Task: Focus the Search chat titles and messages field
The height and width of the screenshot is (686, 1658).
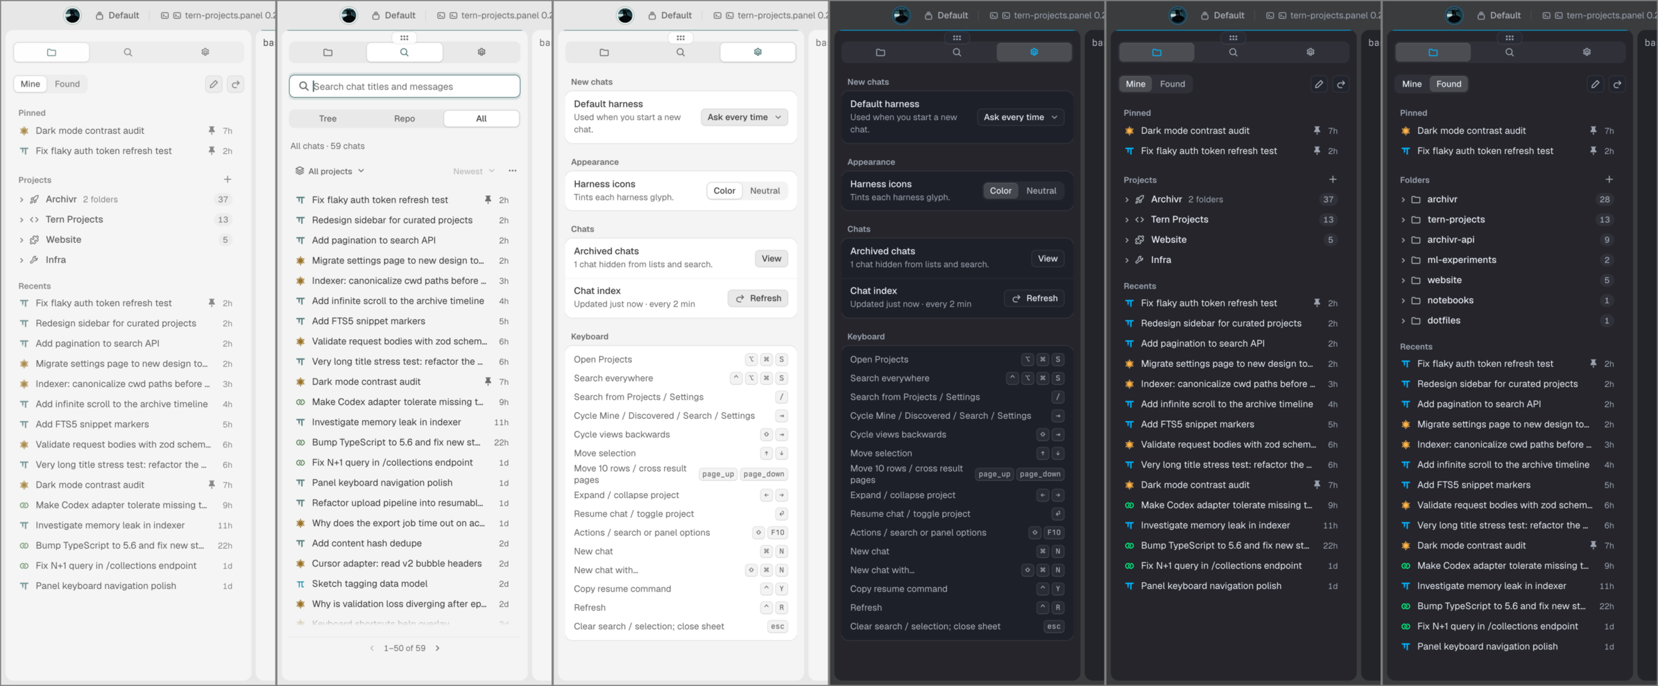Action: click(404, 86)
